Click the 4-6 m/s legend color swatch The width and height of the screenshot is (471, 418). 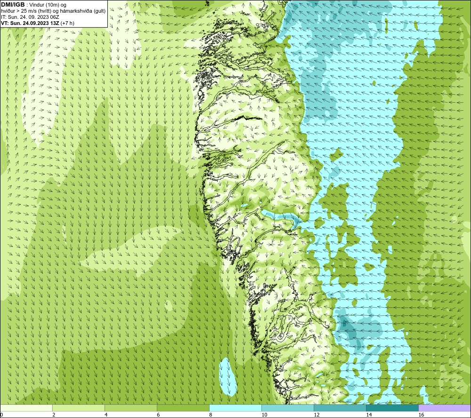[x=130, y=408]
